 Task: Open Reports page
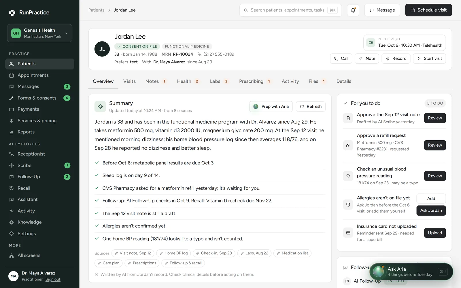(x=39, y=132)
